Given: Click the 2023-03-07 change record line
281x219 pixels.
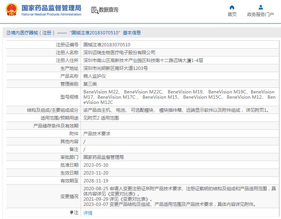Looking at the screenshot, I should 169,204.
